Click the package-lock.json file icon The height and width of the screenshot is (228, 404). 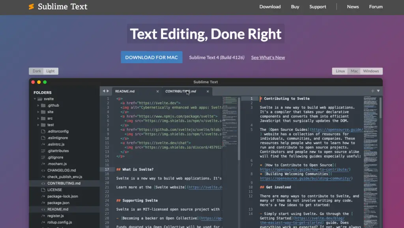tap(43, 196)
